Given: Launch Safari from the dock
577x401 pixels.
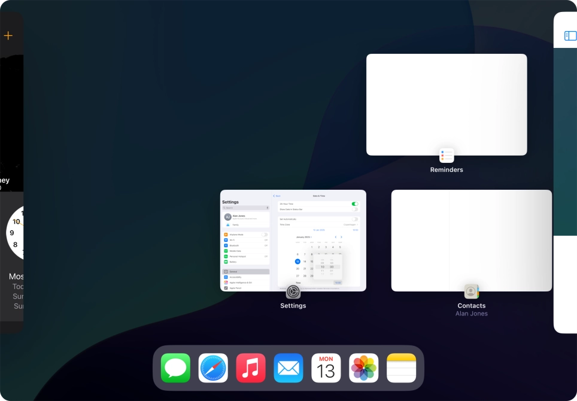Looking at the screenshot, I should coord(214,367).
